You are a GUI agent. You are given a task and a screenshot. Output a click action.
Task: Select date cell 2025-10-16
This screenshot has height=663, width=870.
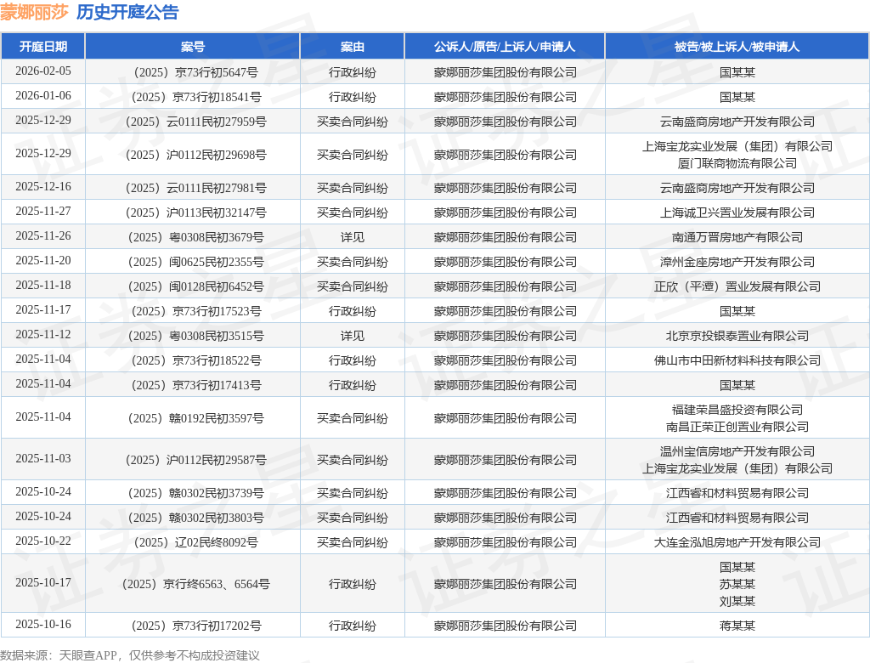tap(43, 624)
